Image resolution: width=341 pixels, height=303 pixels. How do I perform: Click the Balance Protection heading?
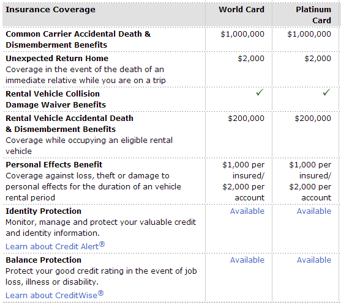pyautogui.click(x=43, y=260)
